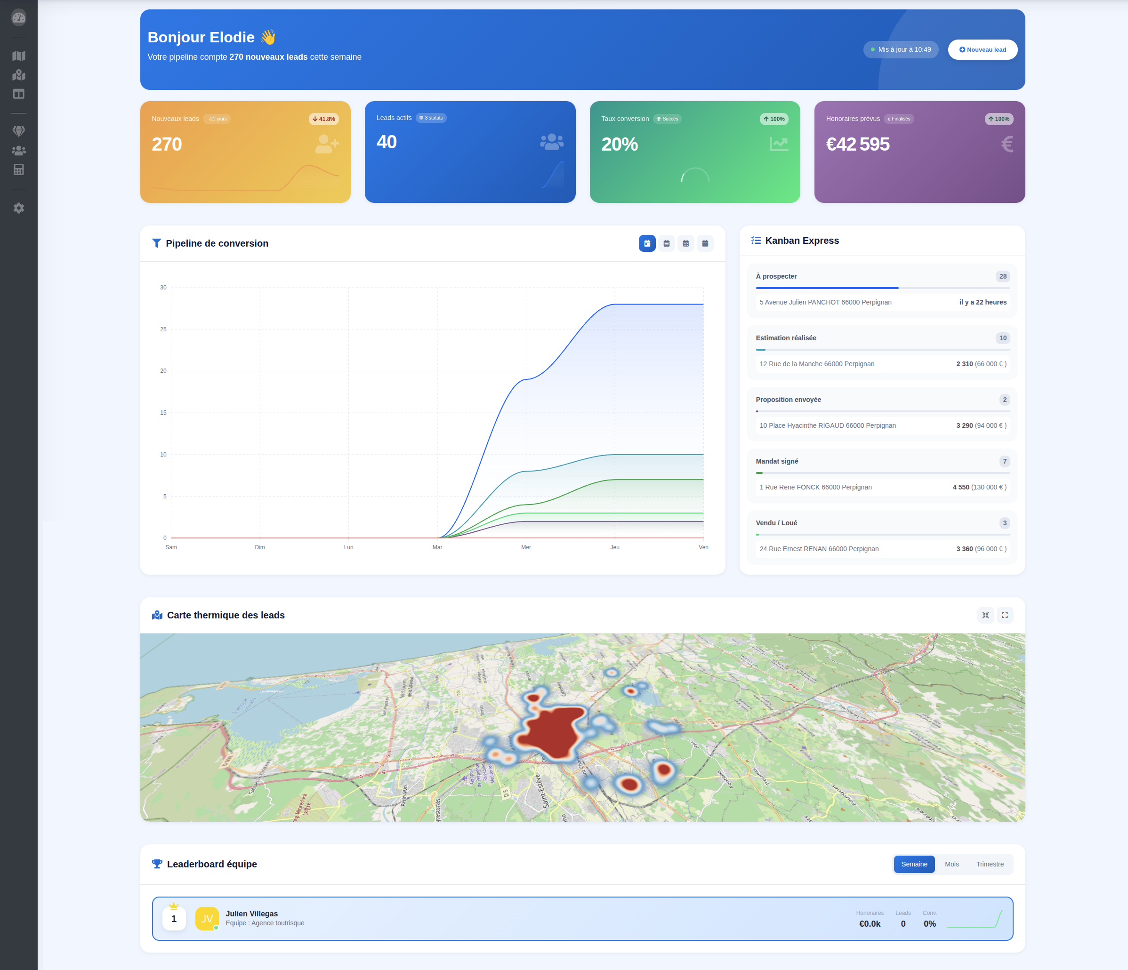This screenshot has width=1128, height=970.
Task: Click the heatmap fullscreen expand icon
Action: coord(1005,615)
